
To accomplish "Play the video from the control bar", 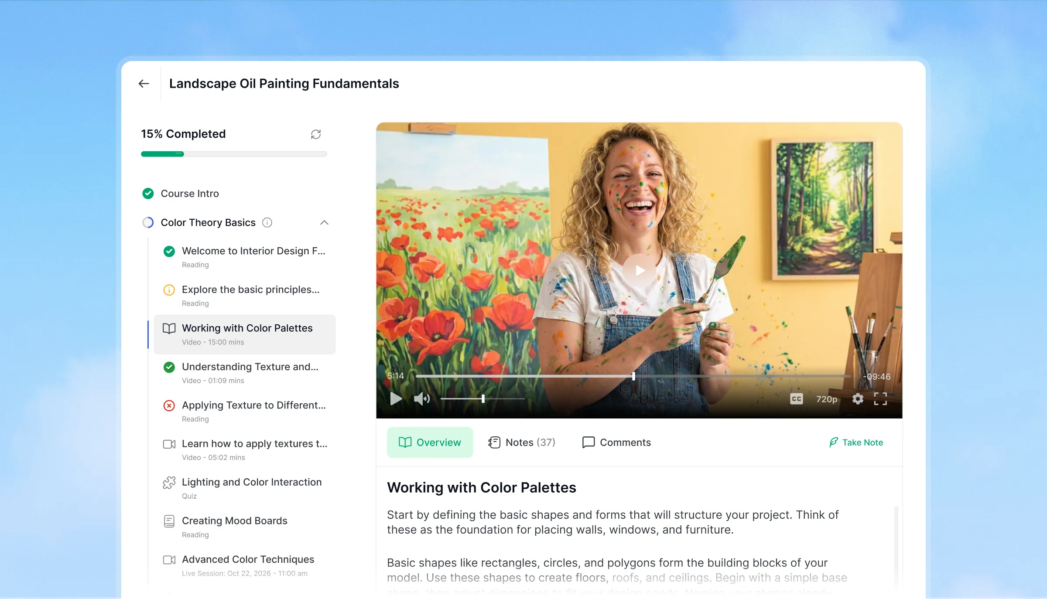I will tap(396, 398).
